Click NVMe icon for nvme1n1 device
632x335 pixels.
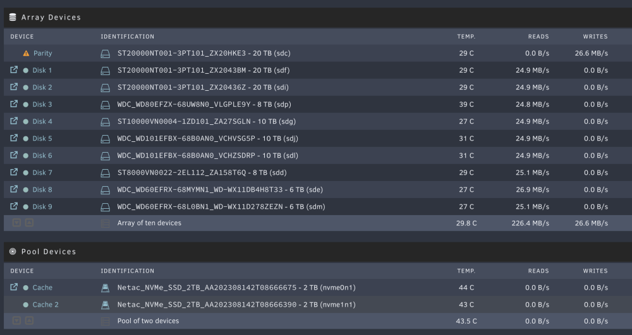[105, 305]
